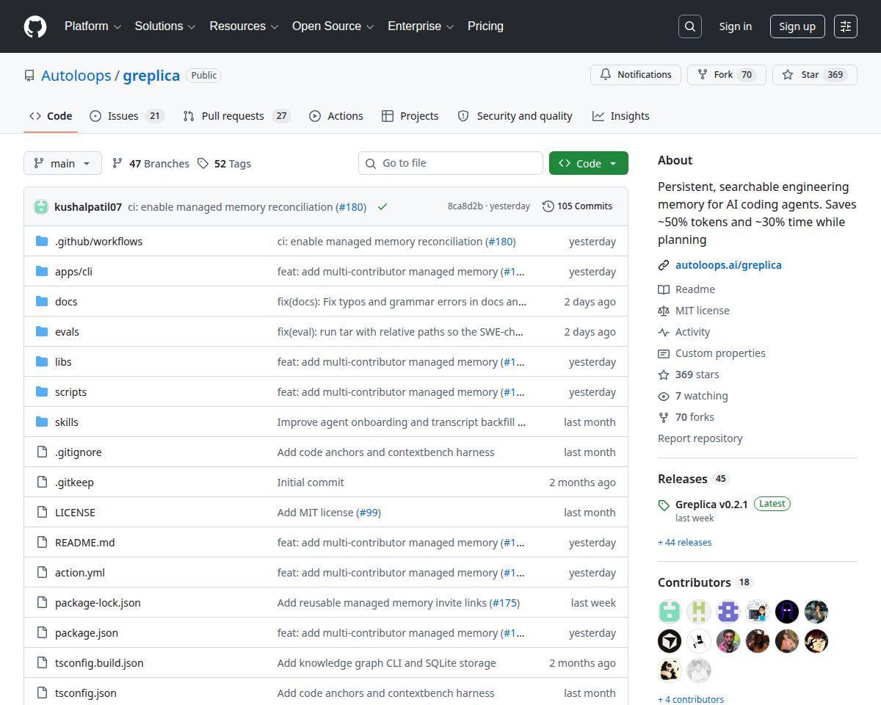The height and width of the screenshot is (705, 881).
Task: Click the search magnifier icon
Action: click(690, 26)
